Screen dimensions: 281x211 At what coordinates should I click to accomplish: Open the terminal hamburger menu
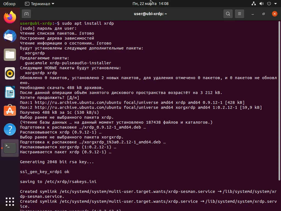pyautogui.click(x=239, y=13)
